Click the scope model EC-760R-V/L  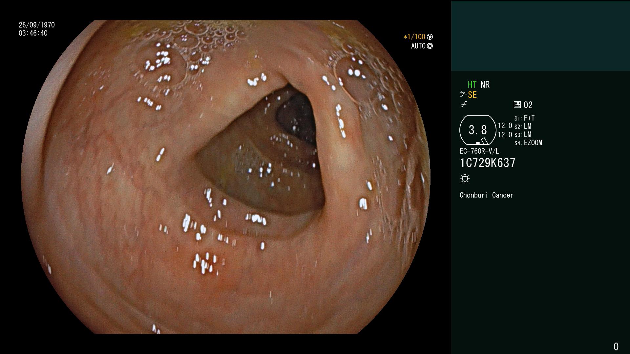pos(479,151)
